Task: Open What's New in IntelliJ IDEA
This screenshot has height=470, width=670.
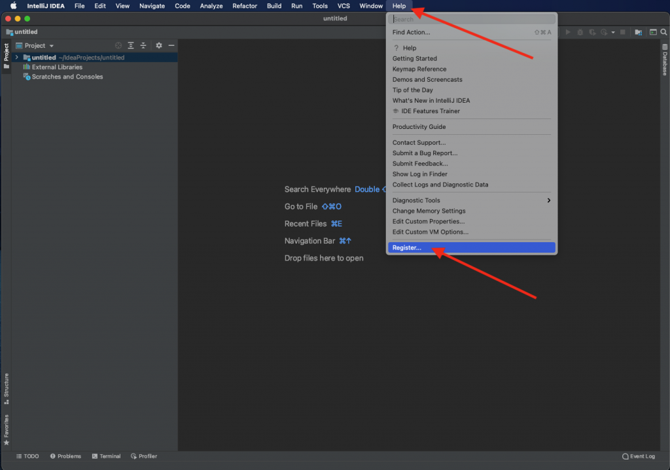Action: 471,101
